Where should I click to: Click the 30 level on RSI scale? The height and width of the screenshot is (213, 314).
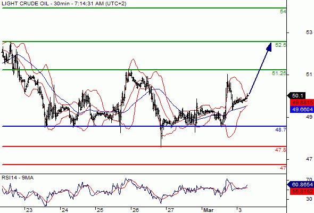coord(309,199)
